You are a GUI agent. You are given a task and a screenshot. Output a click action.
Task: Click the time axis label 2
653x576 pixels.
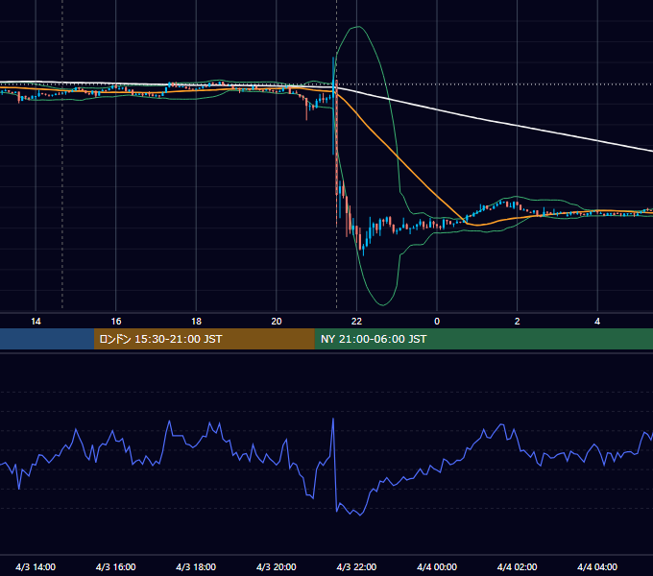(x=518, y=322)
